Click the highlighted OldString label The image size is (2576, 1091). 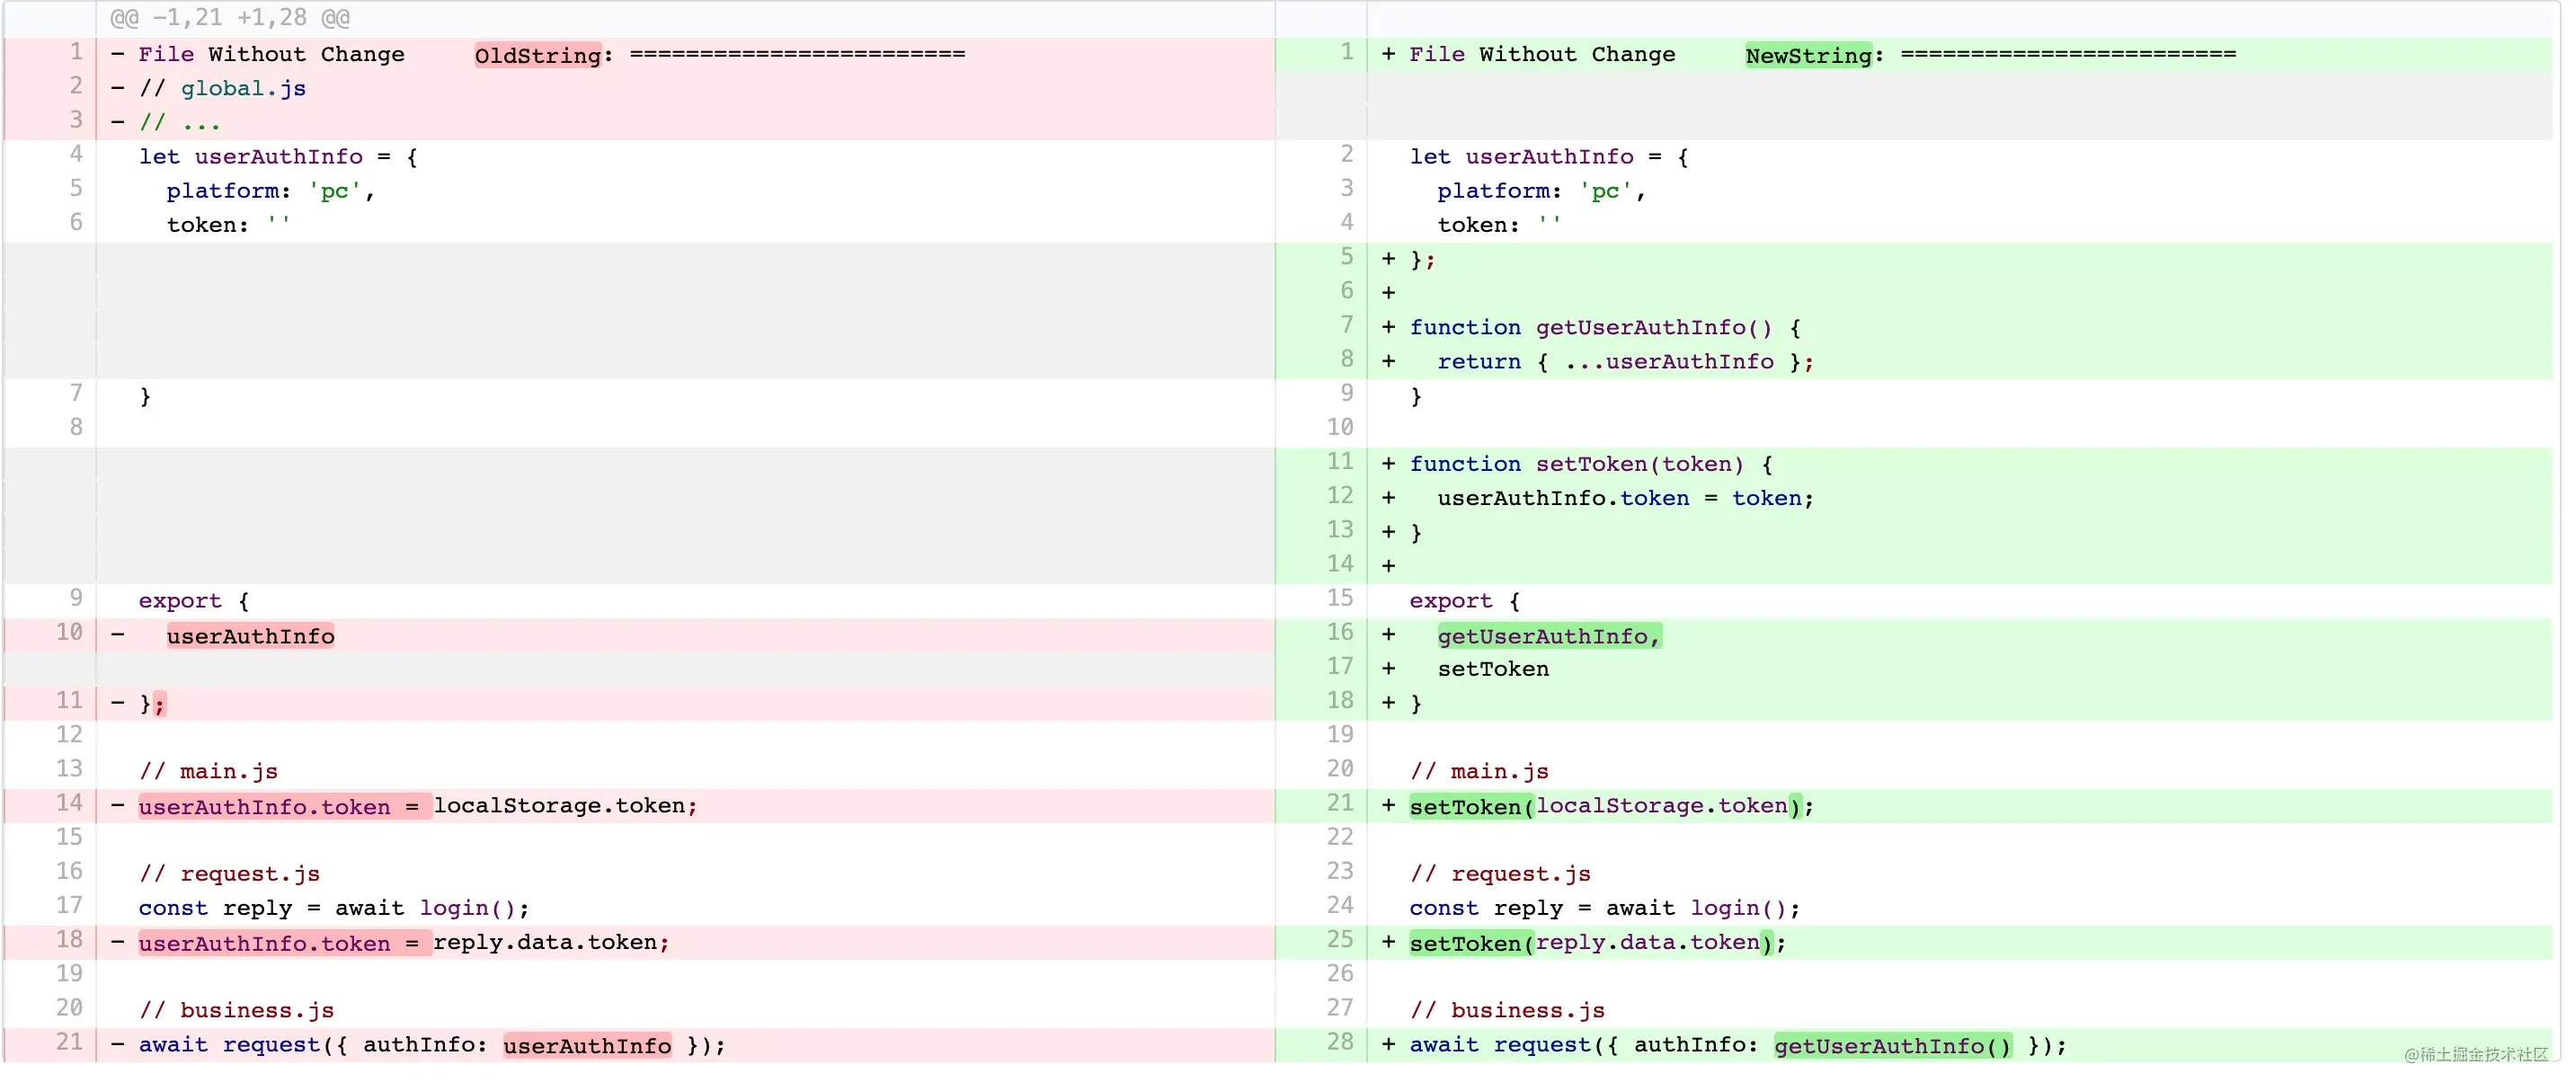tap(538, 55)
